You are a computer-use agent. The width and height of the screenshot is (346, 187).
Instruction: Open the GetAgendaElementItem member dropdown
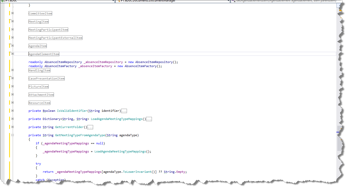(x=285, y=1)
